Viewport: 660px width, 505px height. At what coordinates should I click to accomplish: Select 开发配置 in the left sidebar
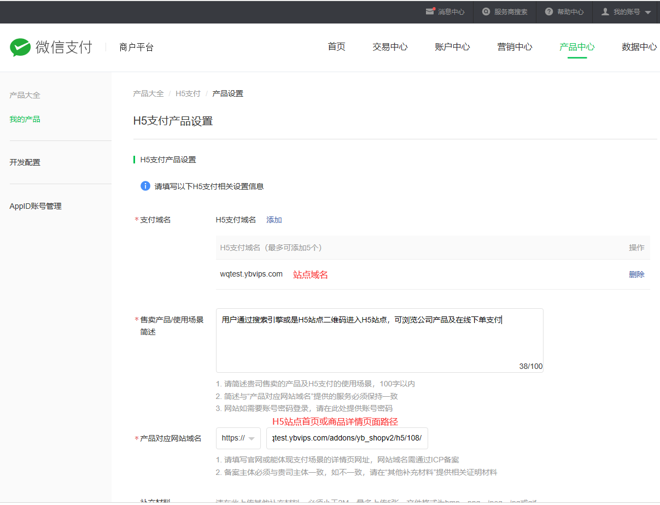(x=25, y=162)
